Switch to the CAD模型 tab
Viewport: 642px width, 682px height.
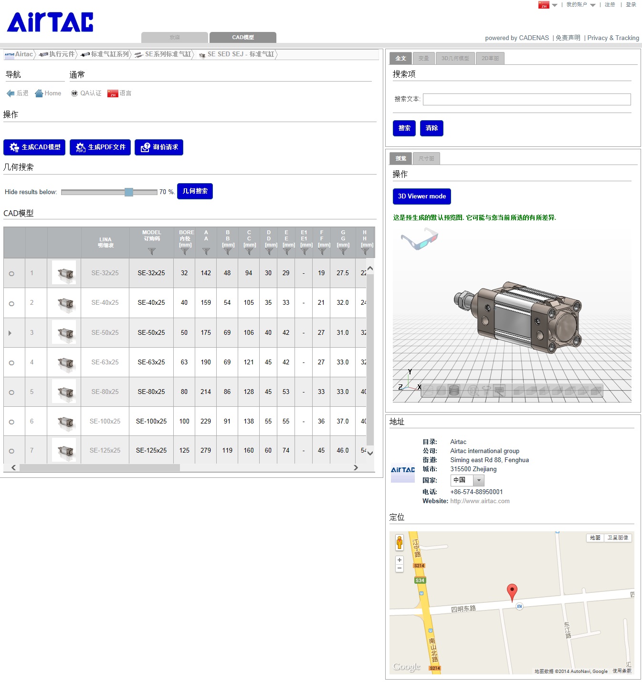(x=243, y=38)
